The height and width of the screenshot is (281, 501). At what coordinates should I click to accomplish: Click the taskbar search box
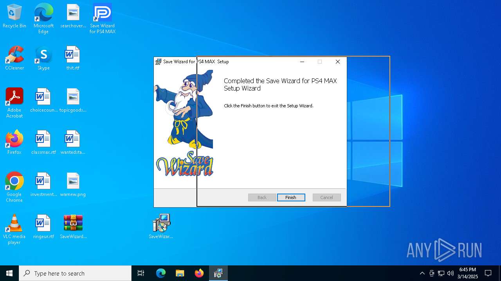[x=75, y=273]
